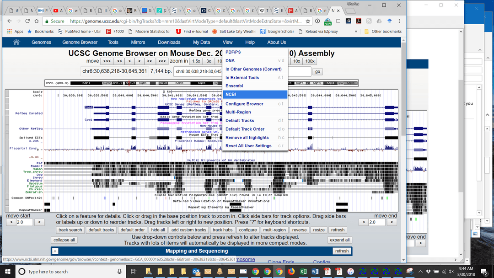
Task: Zoom in 1.5x on the genome view
Action: click(x=196, y=61)
